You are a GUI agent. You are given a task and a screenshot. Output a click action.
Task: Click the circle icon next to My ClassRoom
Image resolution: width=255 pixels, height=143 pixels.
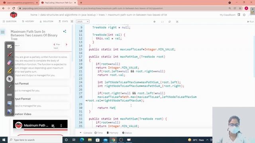click(244, 15)
